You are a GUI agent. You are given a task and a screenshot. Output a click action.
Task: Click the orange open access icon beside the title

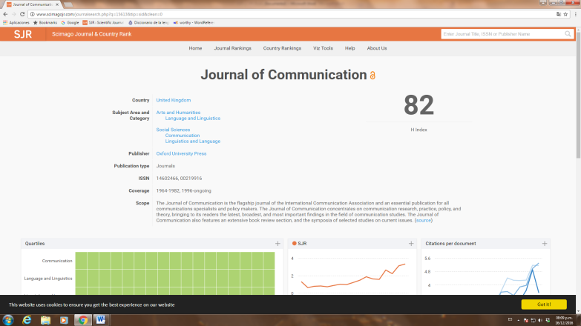(373, 76)
